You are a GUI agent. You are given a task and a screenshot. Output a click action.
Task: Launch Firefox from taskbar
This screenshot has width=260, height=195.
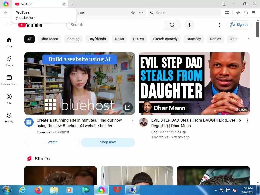(38, 190)
